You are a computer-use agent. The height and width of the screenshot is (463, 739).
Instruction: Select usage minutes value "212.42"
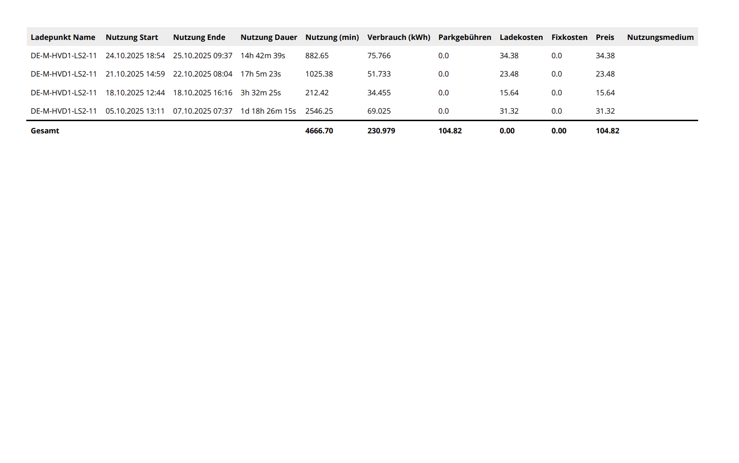(317, 93)
